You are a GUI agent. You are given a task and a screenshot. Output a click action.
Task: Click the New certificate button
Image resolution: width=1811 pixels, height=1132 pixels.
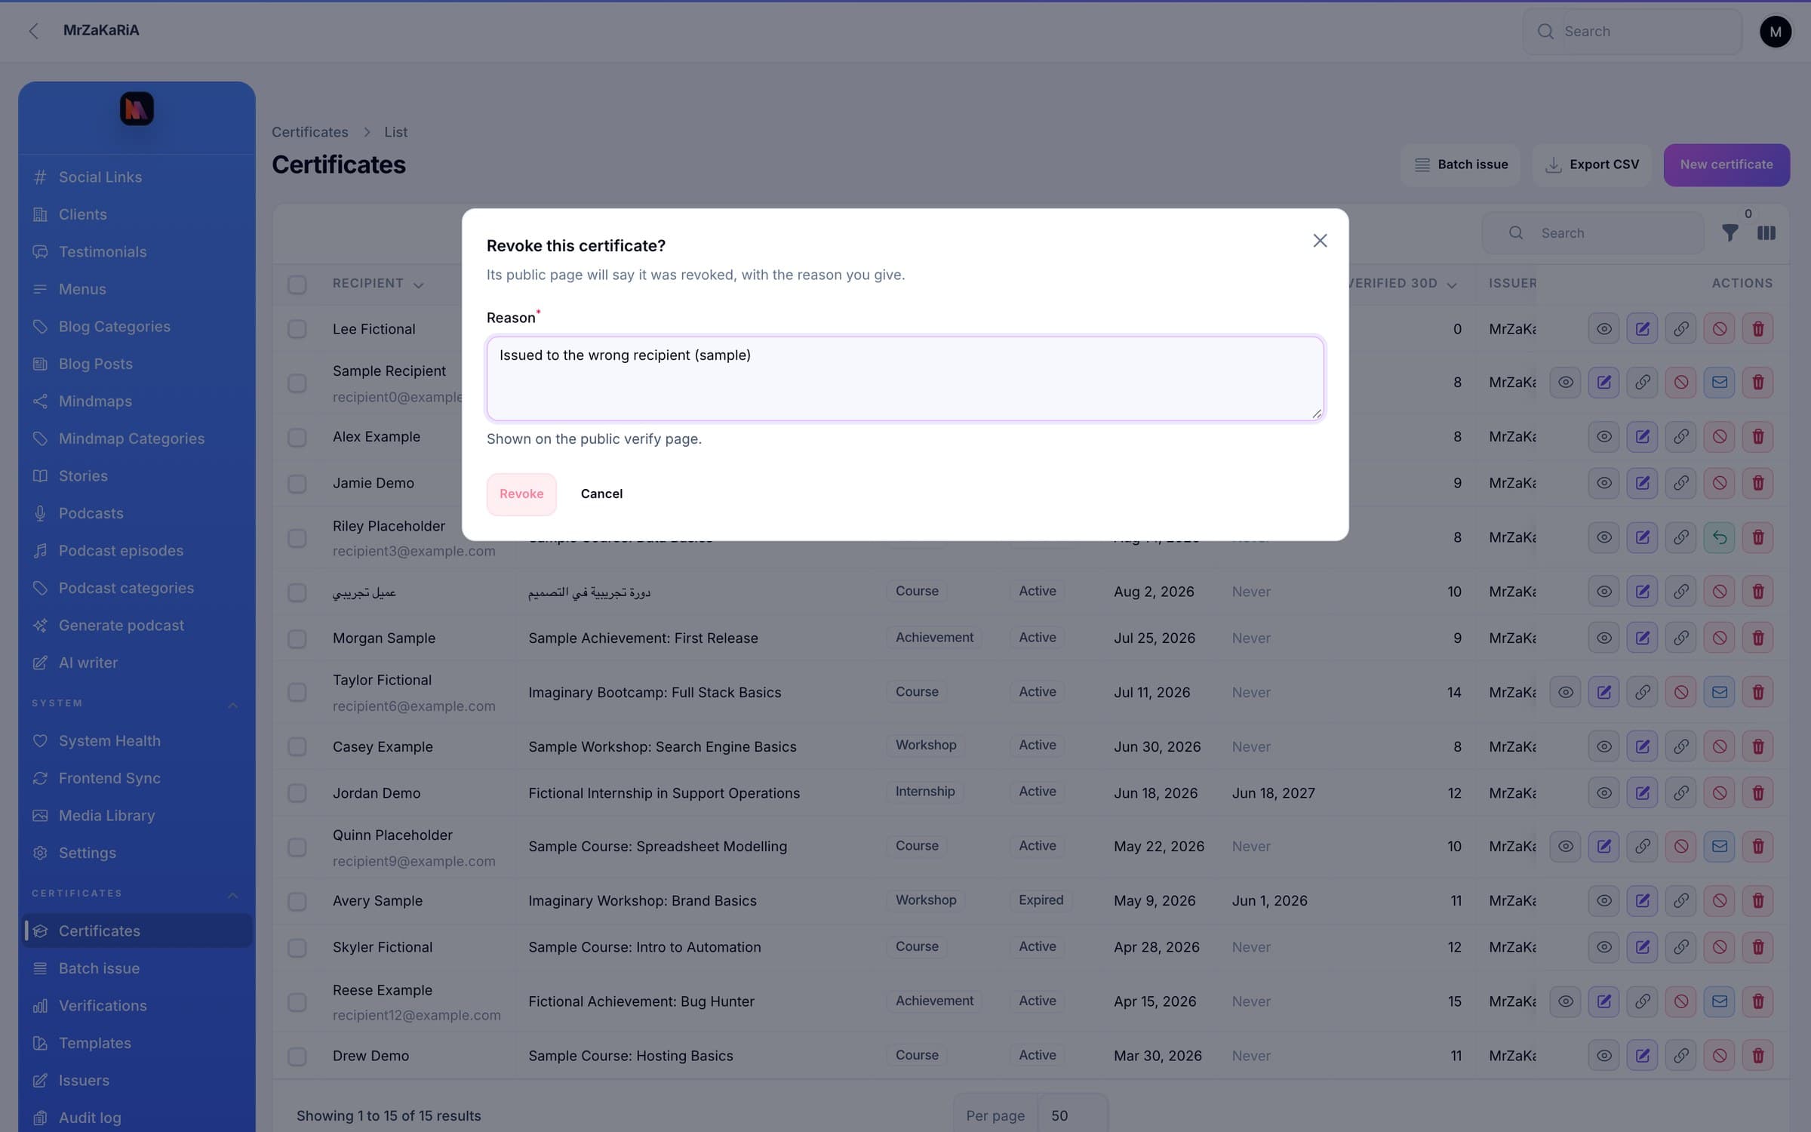(x=1726, y=165)
